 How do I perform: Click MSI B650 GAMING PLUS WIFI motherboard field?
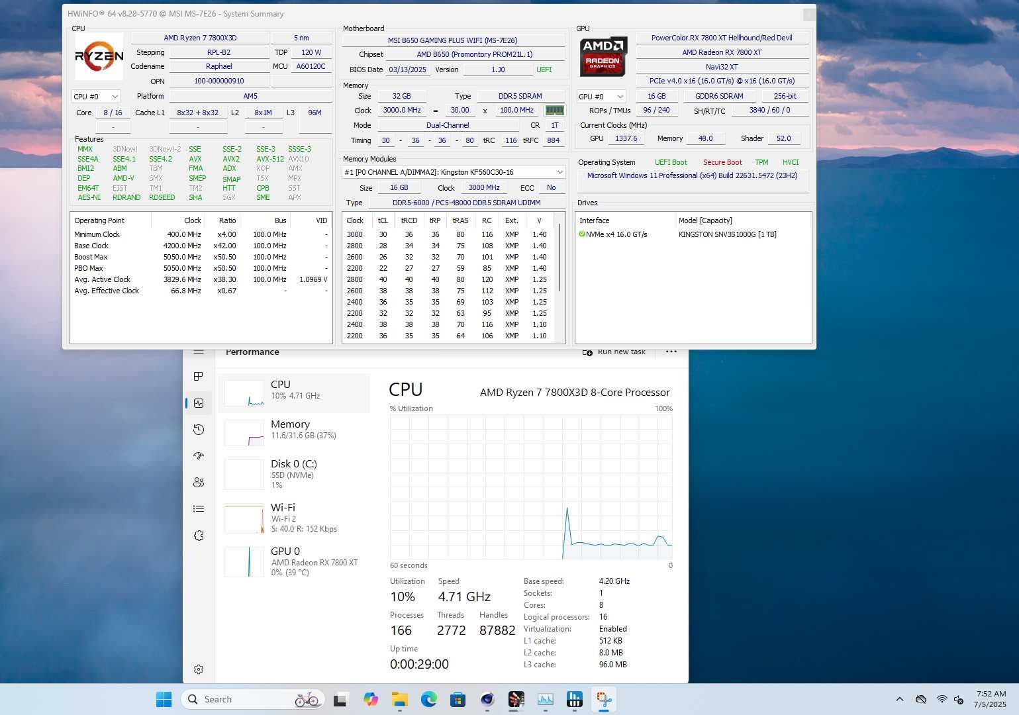tap(453, 40)
